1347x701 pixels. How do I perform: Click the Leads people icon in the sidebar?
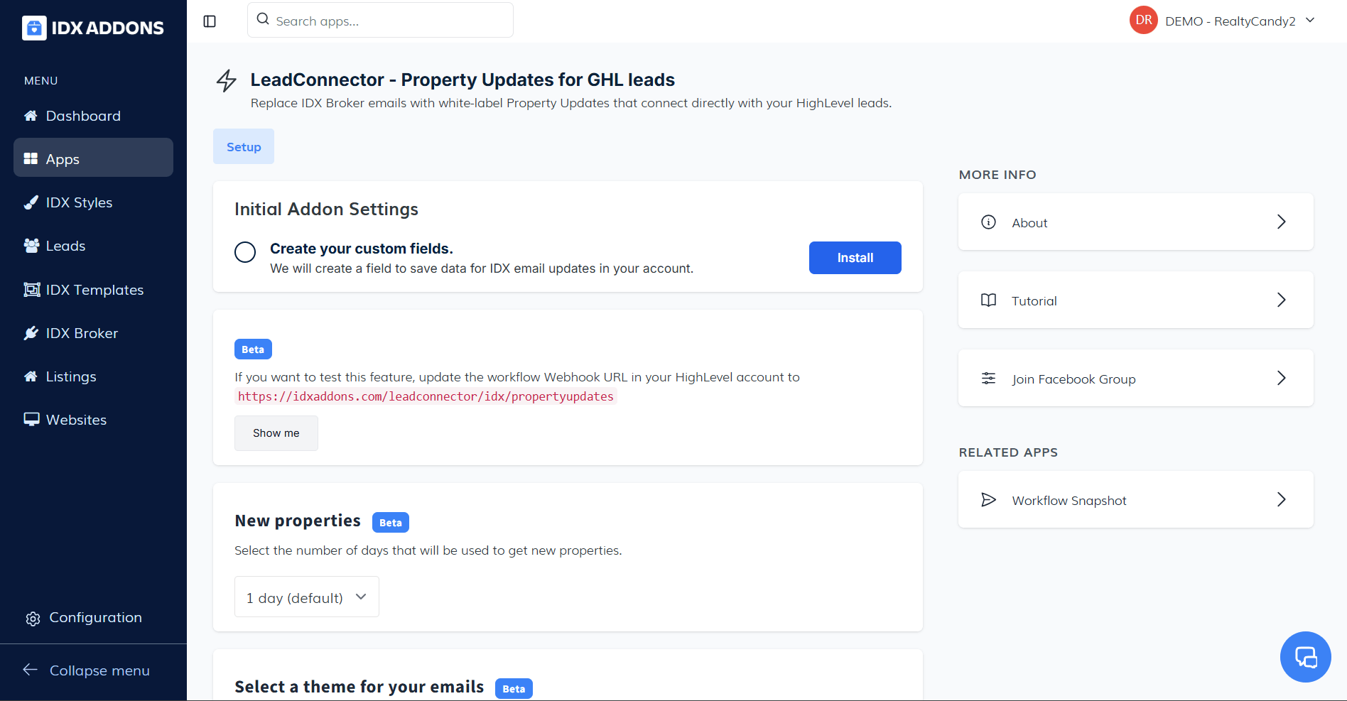(x=31, y=246)
